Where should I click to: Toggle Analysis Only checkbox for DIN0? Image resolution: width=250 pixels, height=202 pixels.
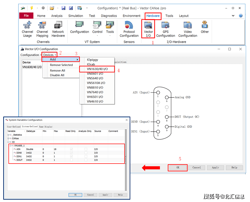point(86,153)
